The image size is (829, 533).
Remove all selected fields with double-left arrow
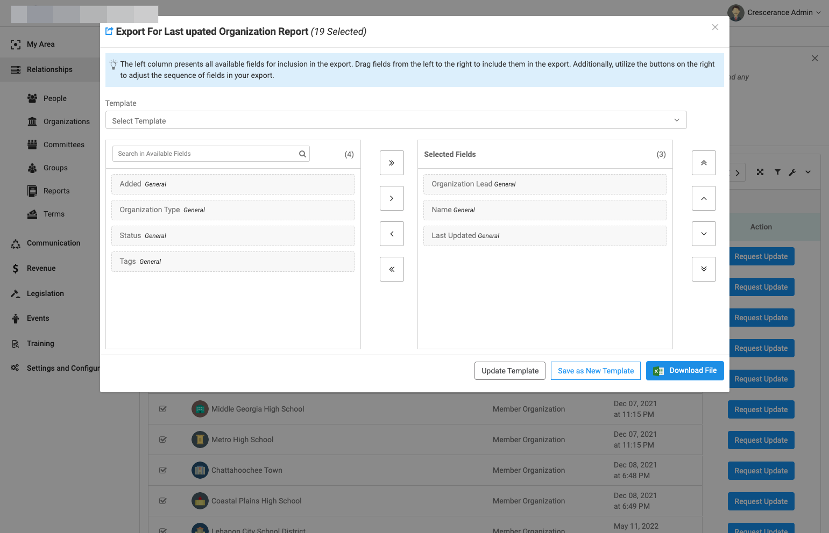[392, 269]
